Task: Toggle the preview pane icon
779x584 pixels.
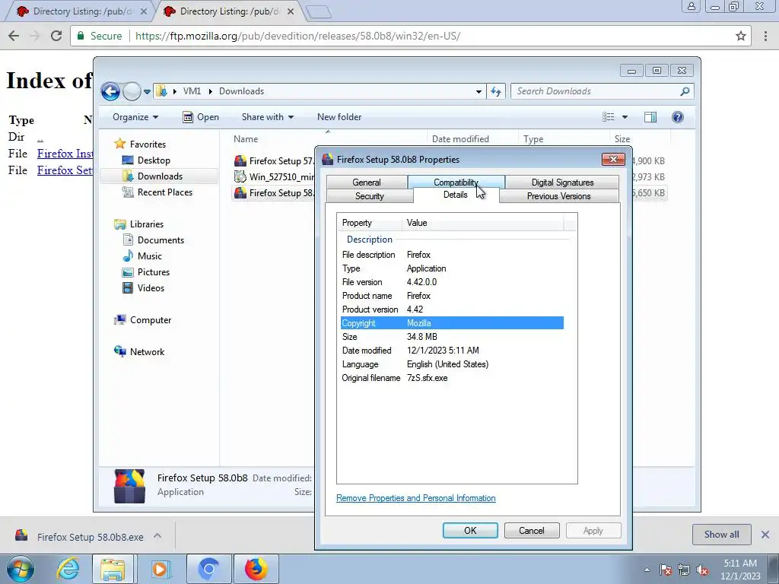Action: click(x=650, y=117)
